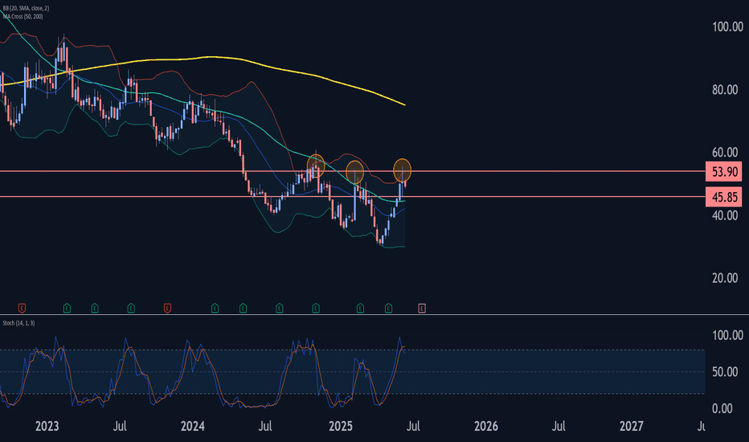Click the first green earnings marker after 2023
The image size is (749, 442).
pyautogui.click(x=67, y=309)
